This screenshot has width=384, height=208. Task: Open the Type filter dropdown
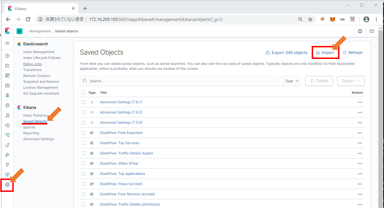click(292, 81)
